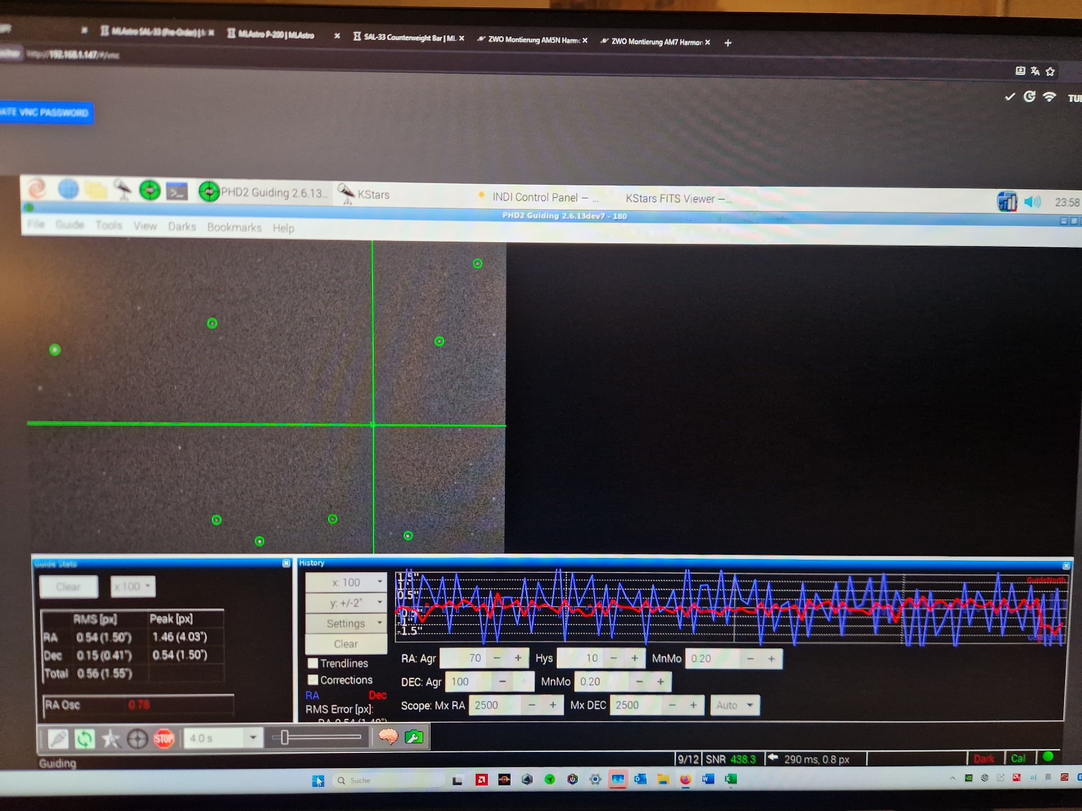Click the Begin Guiding crosshair target icon

click(137, 738)
